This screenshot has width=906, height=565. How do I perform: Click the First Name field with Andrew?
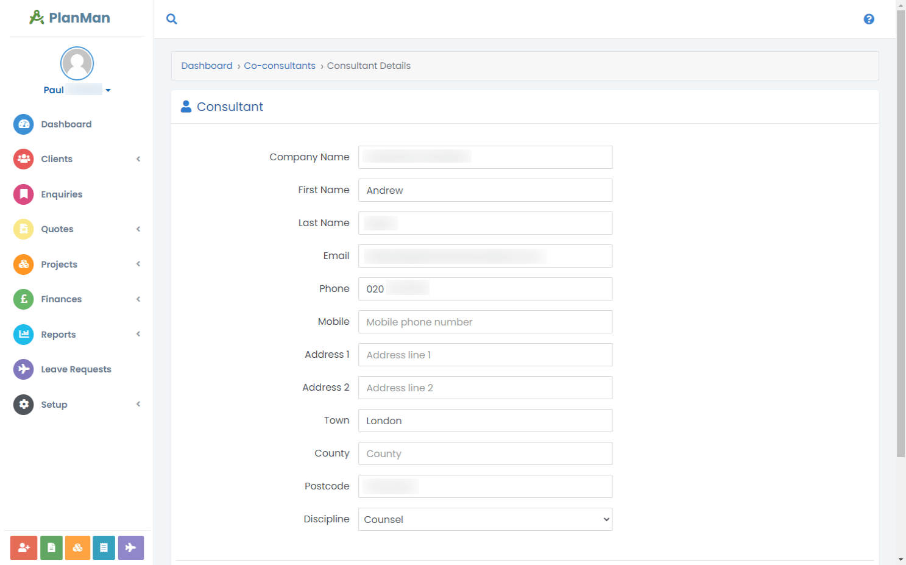click(x=485, y=190)
